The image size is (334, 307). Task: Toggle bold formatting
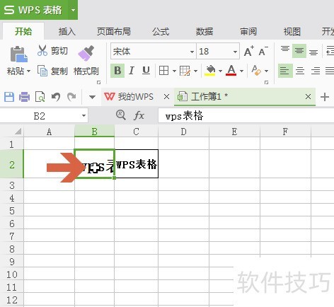point(117,71)
